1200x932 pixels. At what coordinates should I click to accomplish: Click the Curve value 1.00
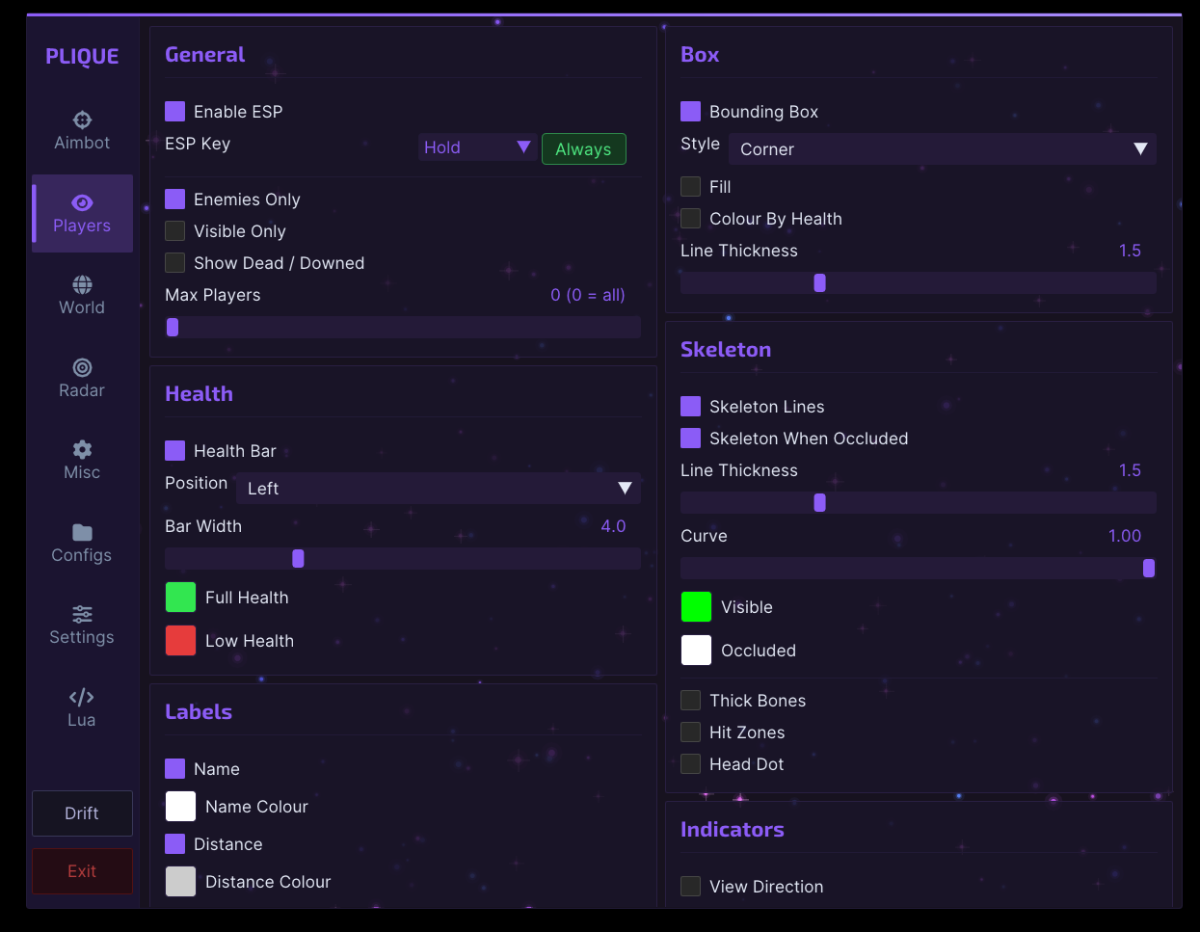(1125, 536)
